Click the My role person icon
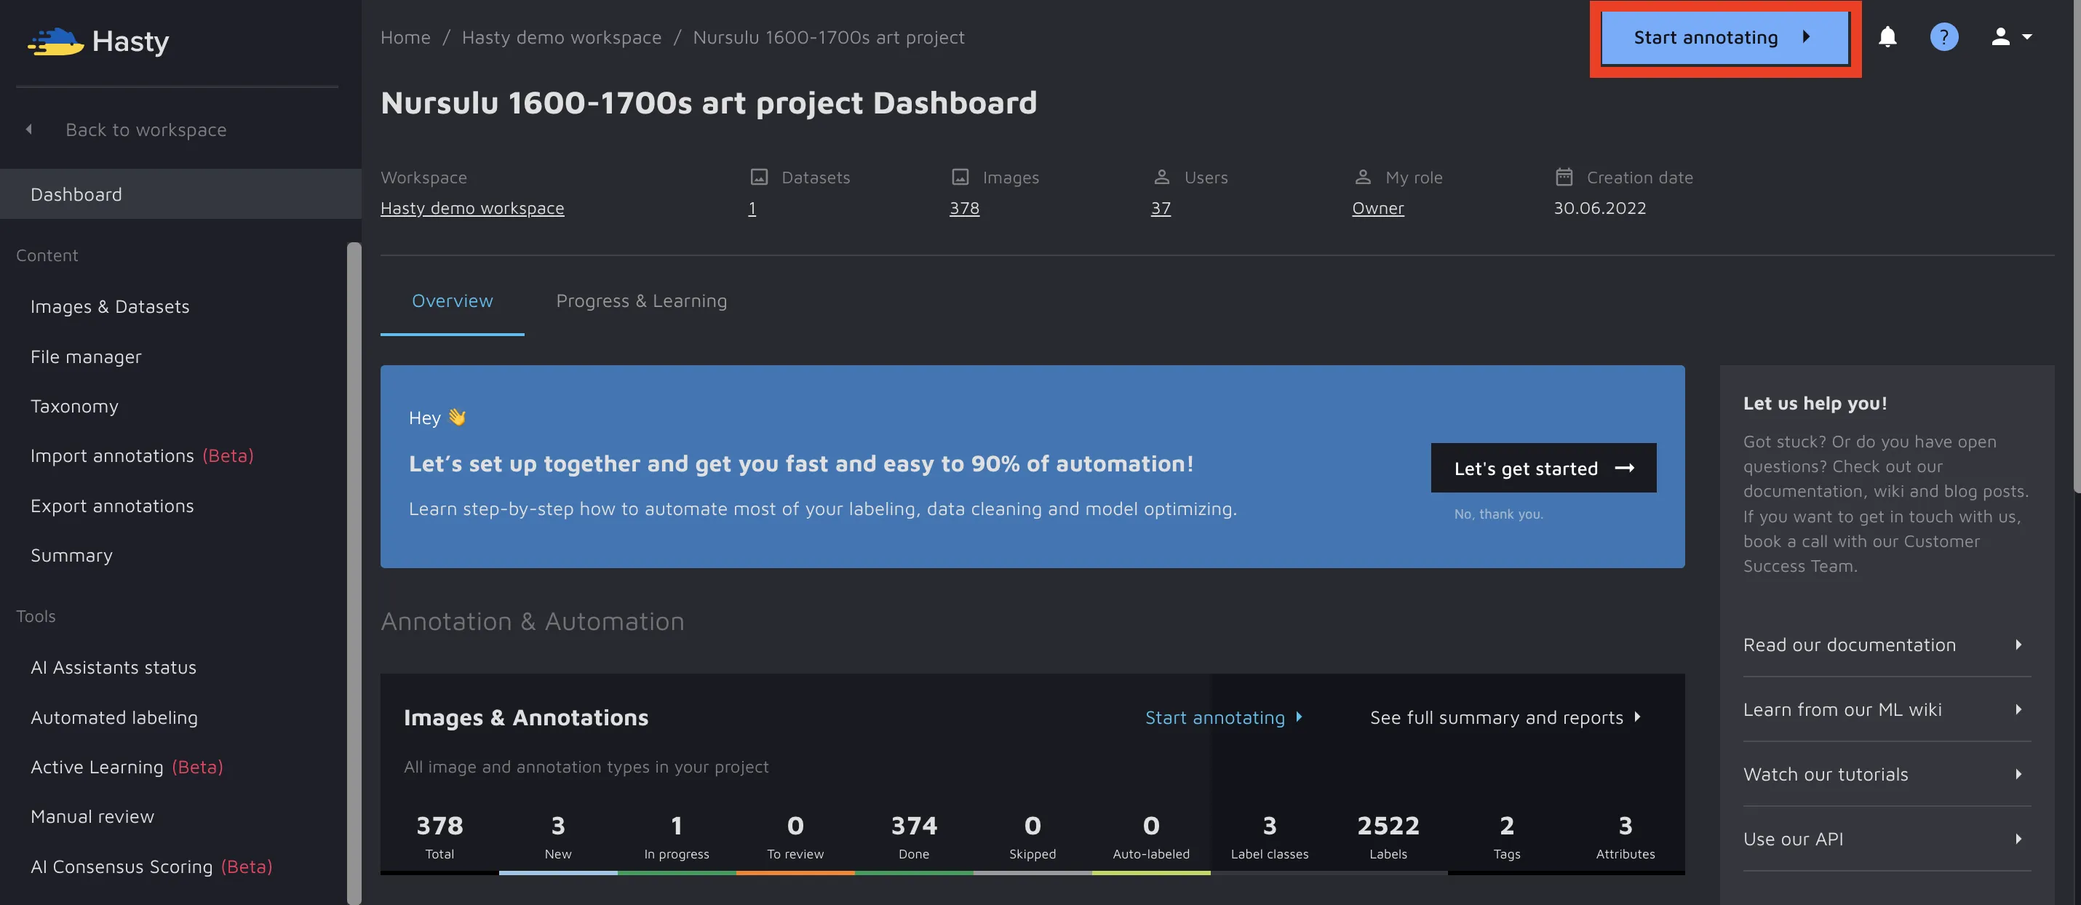The height and width of the screenshot is (905, 2081). click(x=1362, y=177)
